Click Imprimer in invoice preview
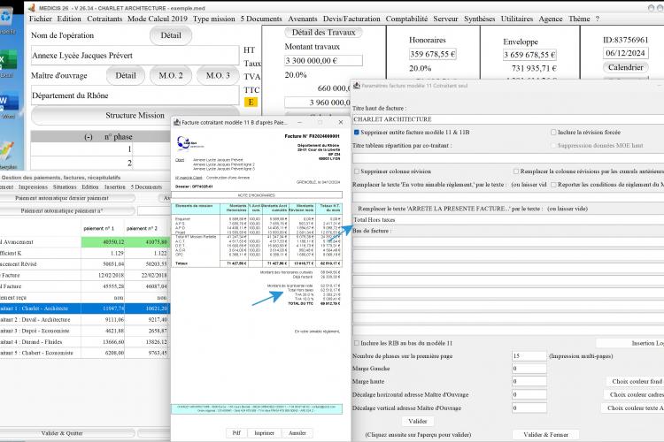 coord(264,432)
